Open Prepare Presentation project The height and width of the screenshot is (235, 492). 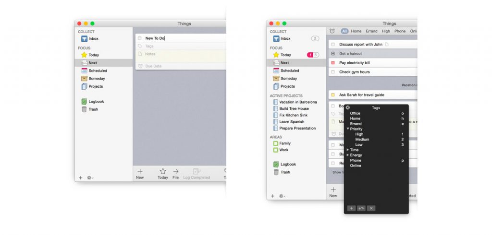click(x=295, y=129)
